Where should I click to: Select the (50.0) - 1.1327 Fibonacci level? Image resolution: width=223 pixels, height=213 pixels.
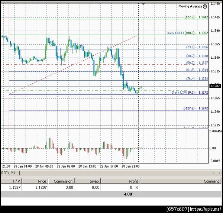click(x=197, y=63)
